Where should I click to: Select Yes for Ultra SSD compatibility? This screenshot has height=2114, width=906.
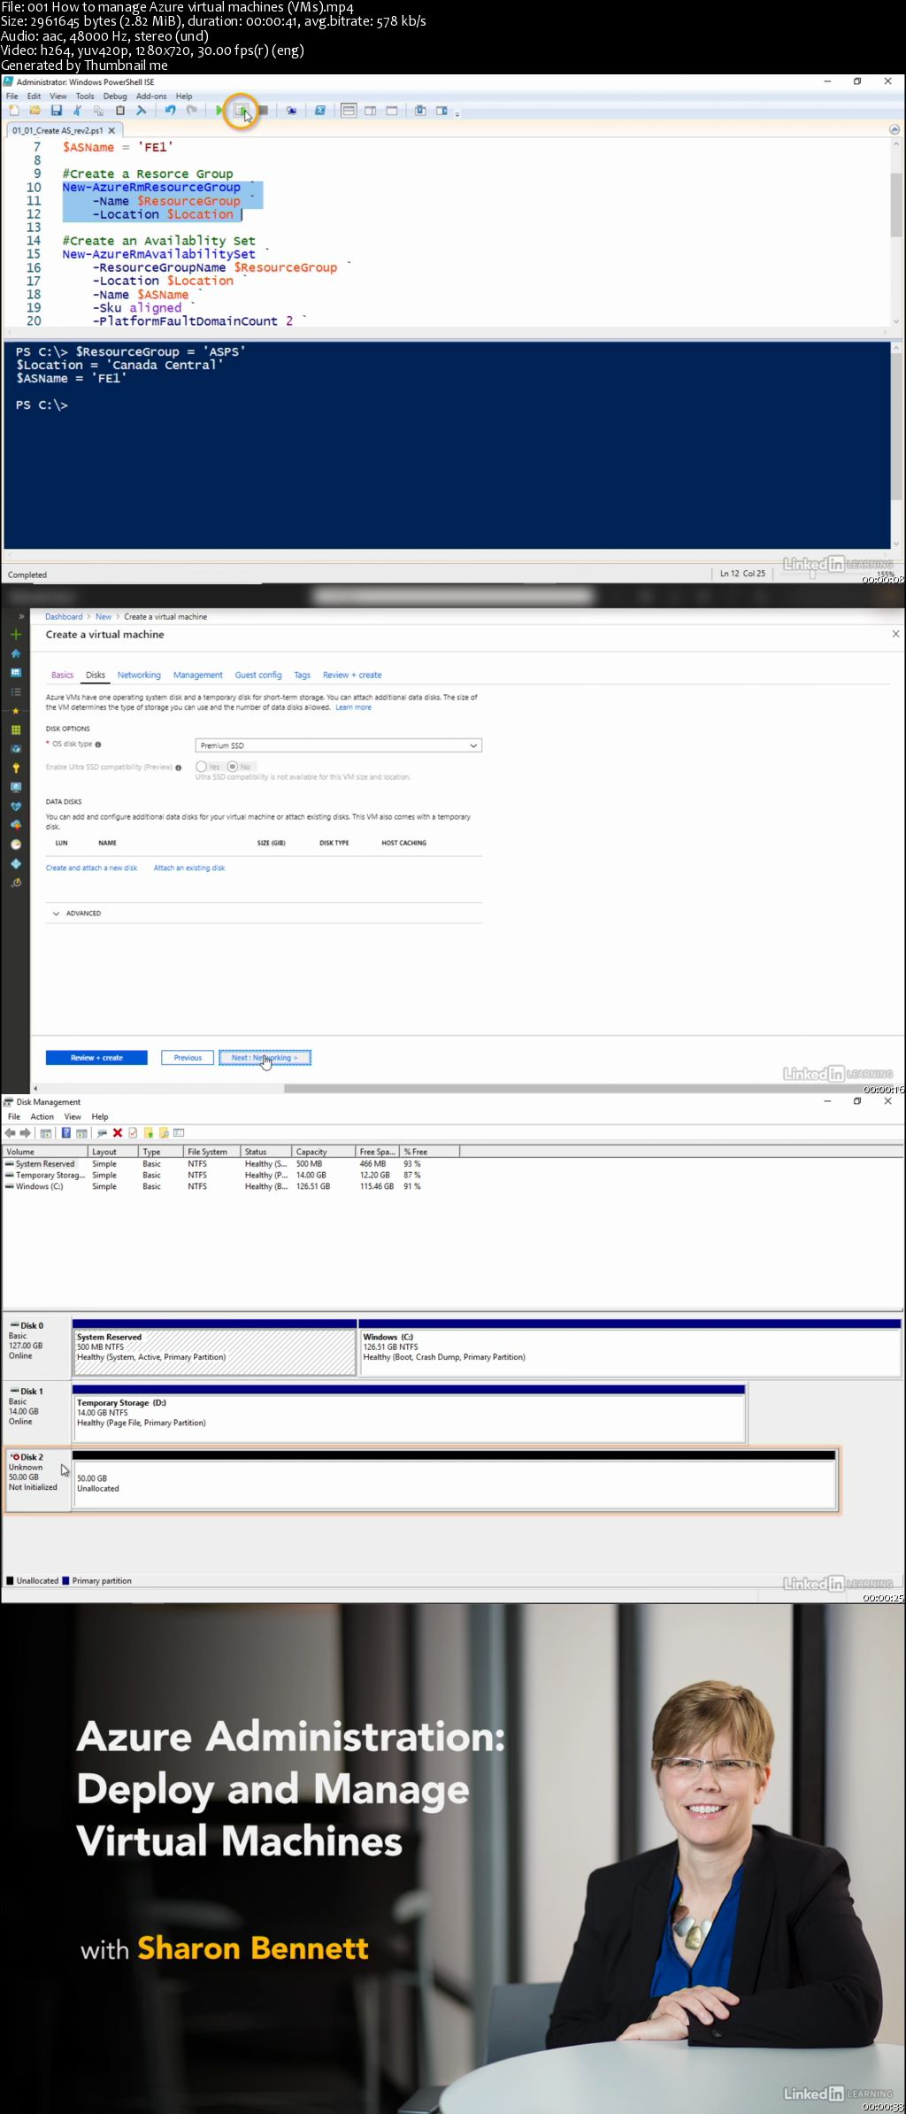click(202, 767)
